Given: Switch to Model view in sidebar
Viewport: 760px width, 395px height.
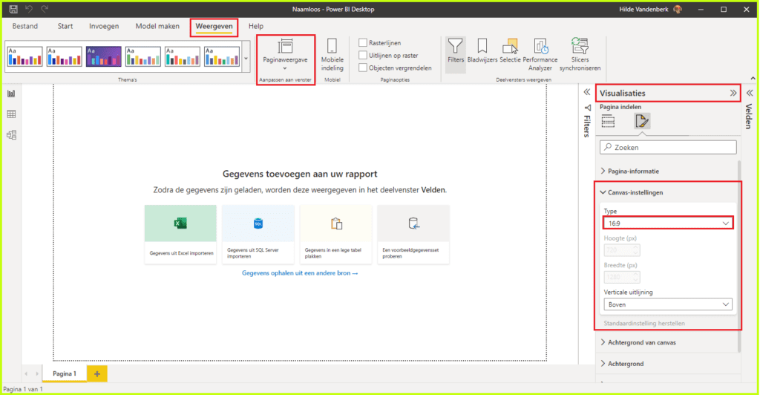Looking at the screenshot, I should click(12, 134).
